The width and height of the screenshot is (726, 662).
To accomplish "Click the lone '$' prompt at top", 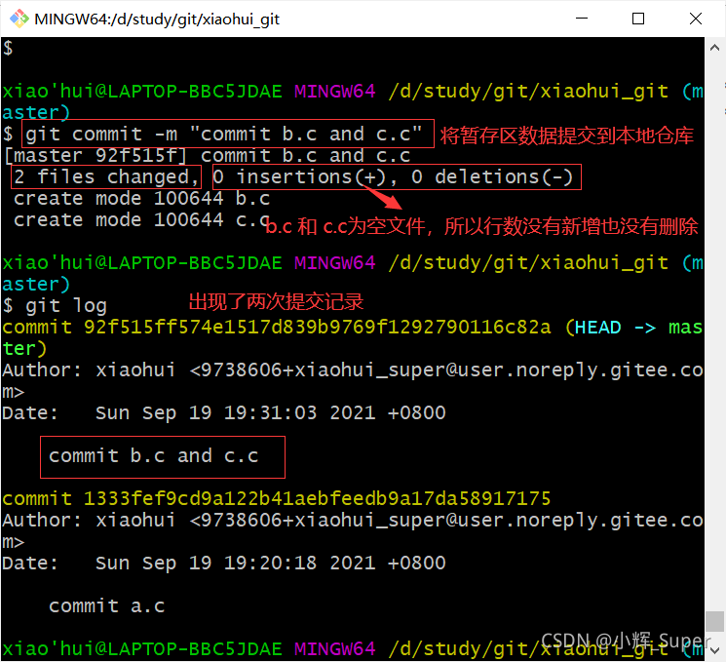I will tap(8, 48).
